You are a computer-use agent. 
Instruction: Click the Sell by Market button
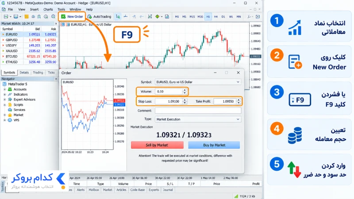tap(157, 145)
